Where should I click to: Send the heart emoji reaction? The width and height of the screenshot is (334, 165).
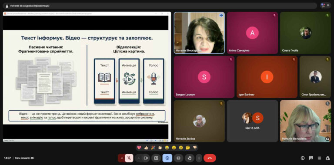click(139, 148)
